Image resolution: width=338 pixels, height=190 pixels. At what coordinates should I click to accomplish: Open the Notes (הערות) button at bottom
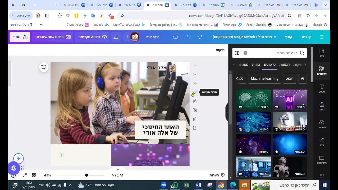[217, 175]
